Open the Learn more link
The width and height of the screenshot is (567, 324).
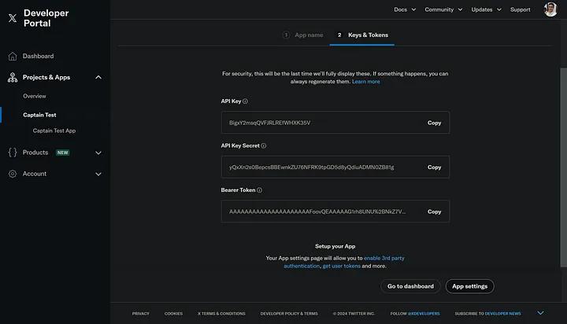tap(366, 82)
